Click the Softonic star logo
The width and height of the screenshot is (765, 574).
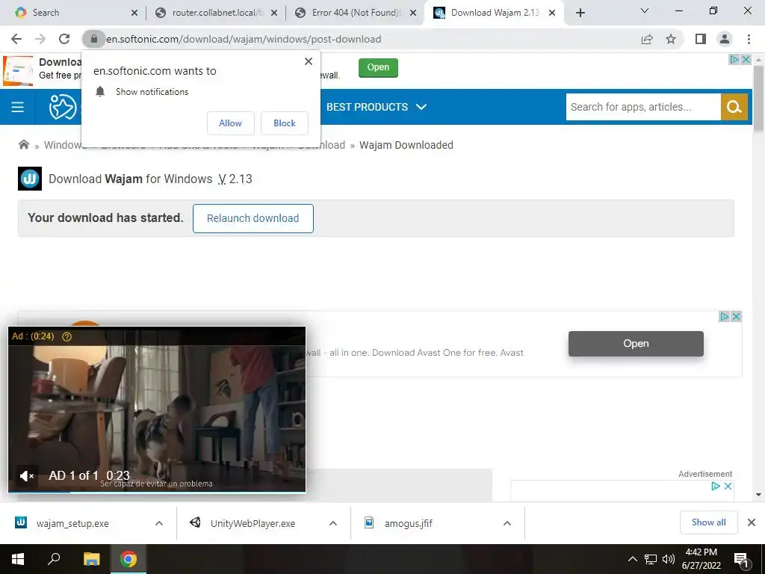(x=63, y=107)
